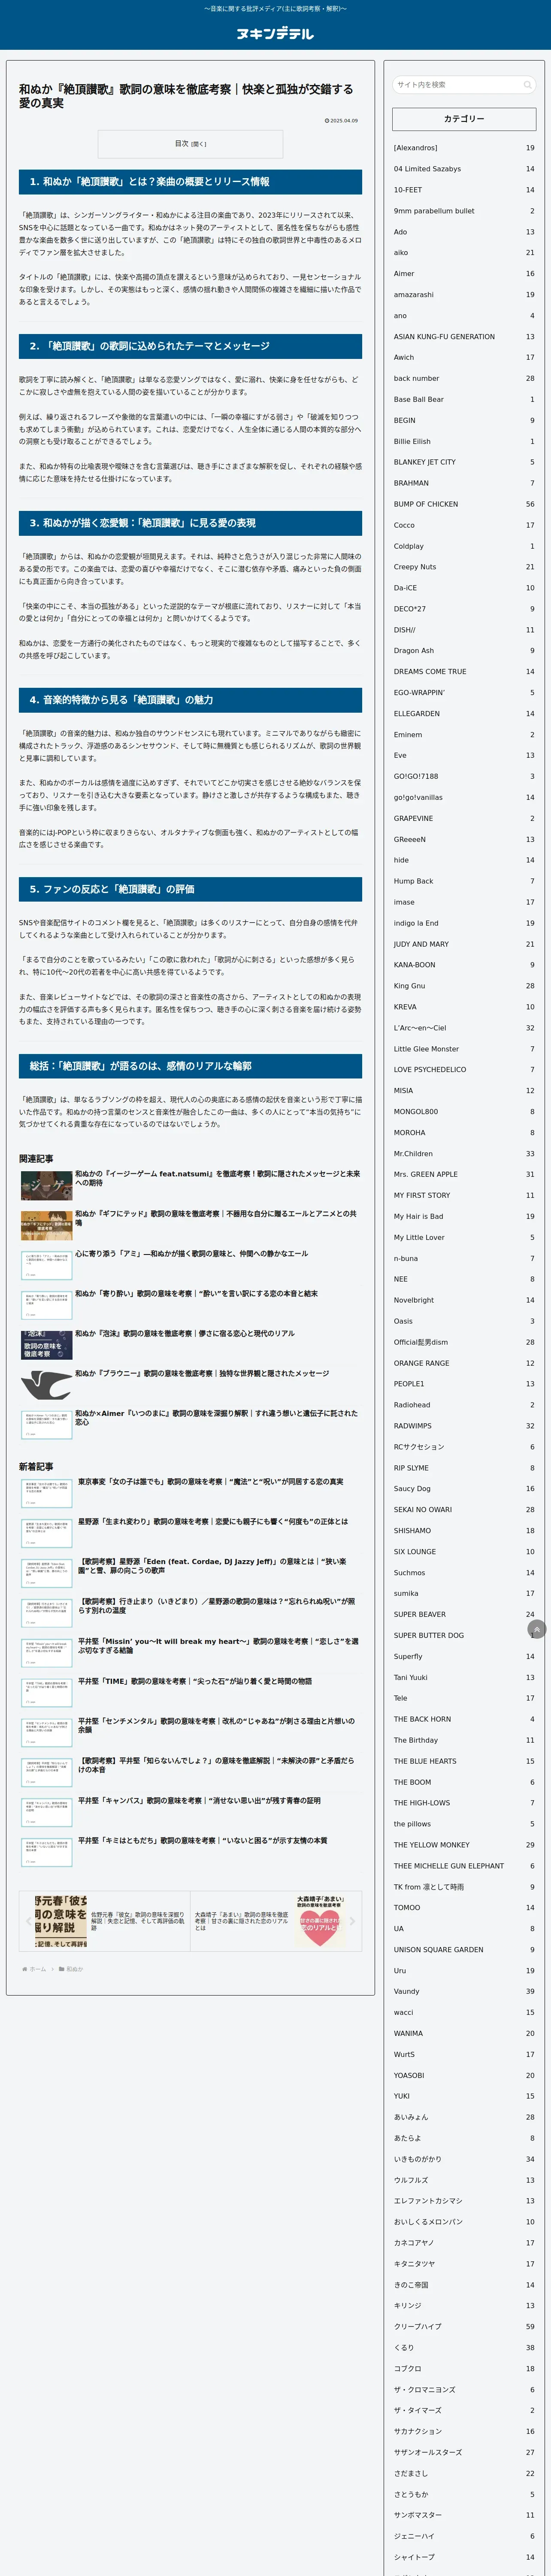Screen dimensions: 551x2576
Task: Open the SUPER BEAVER category
Action: point(464,1614)
